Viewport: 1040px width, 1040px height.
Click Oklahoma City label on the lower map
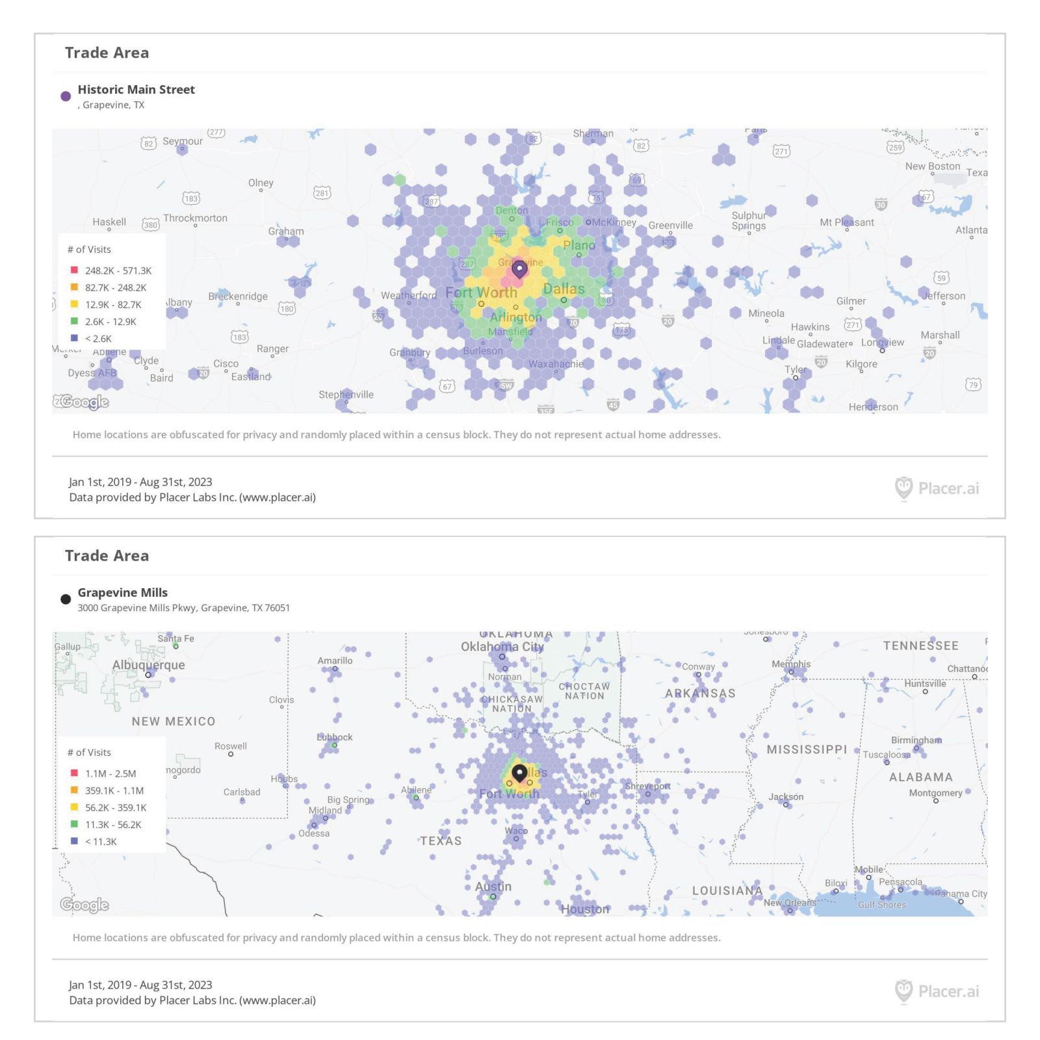(502, 647)
